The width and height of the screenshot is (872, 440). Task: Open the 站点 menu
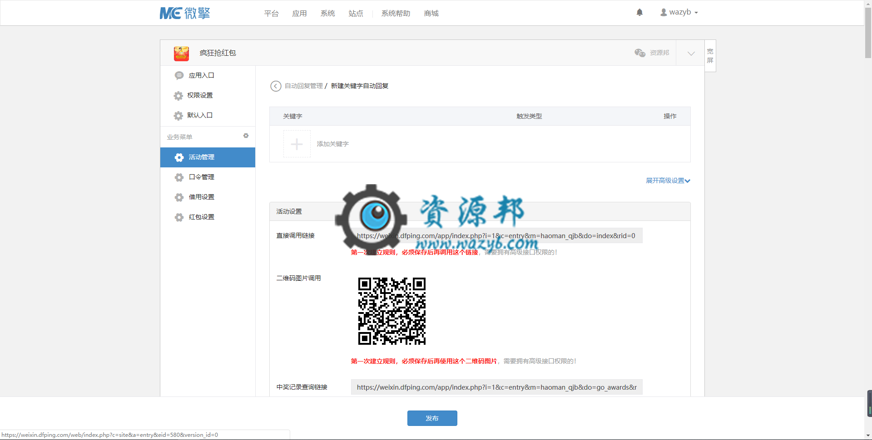click(x=356, y=14)
